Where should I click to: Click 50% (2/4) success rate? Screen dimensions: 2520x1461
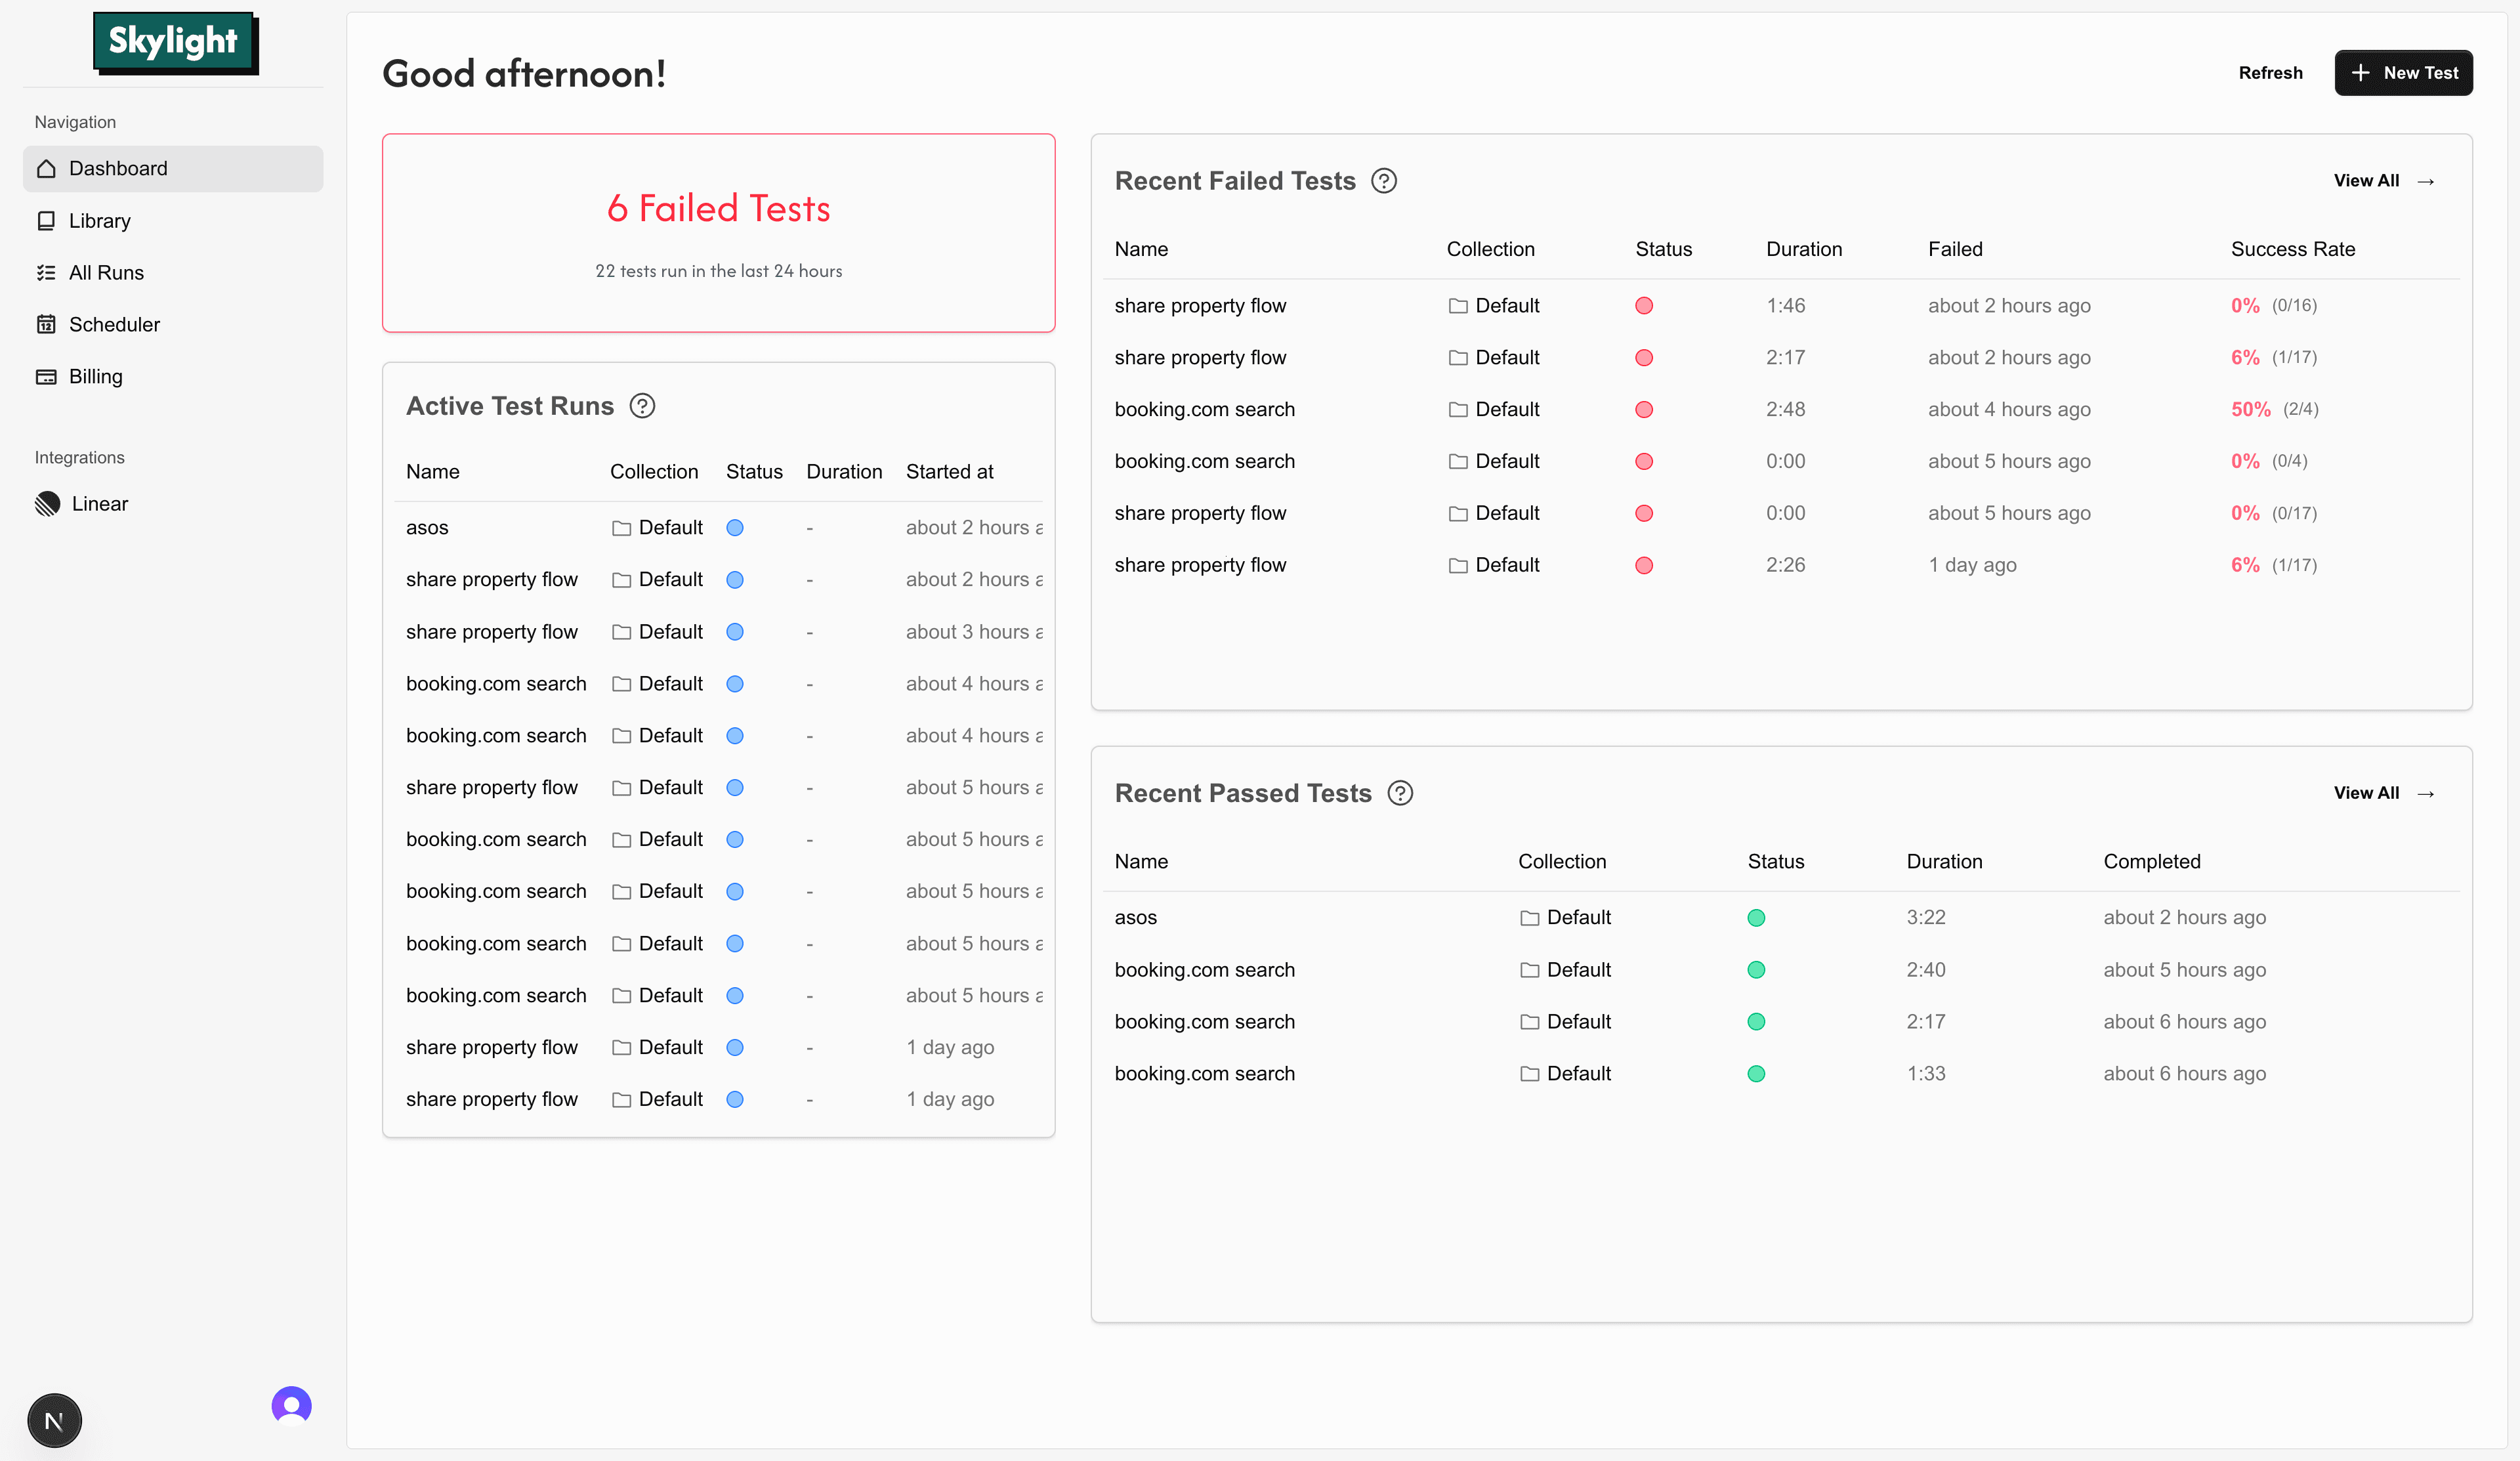click(x=2274, y=410)
